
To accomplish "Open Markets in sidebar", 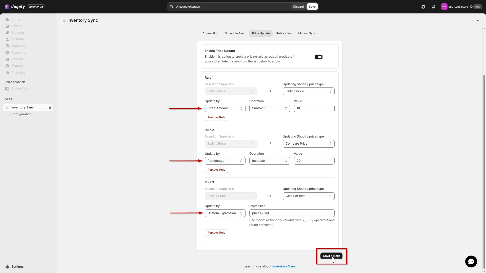I will (17, 66).
